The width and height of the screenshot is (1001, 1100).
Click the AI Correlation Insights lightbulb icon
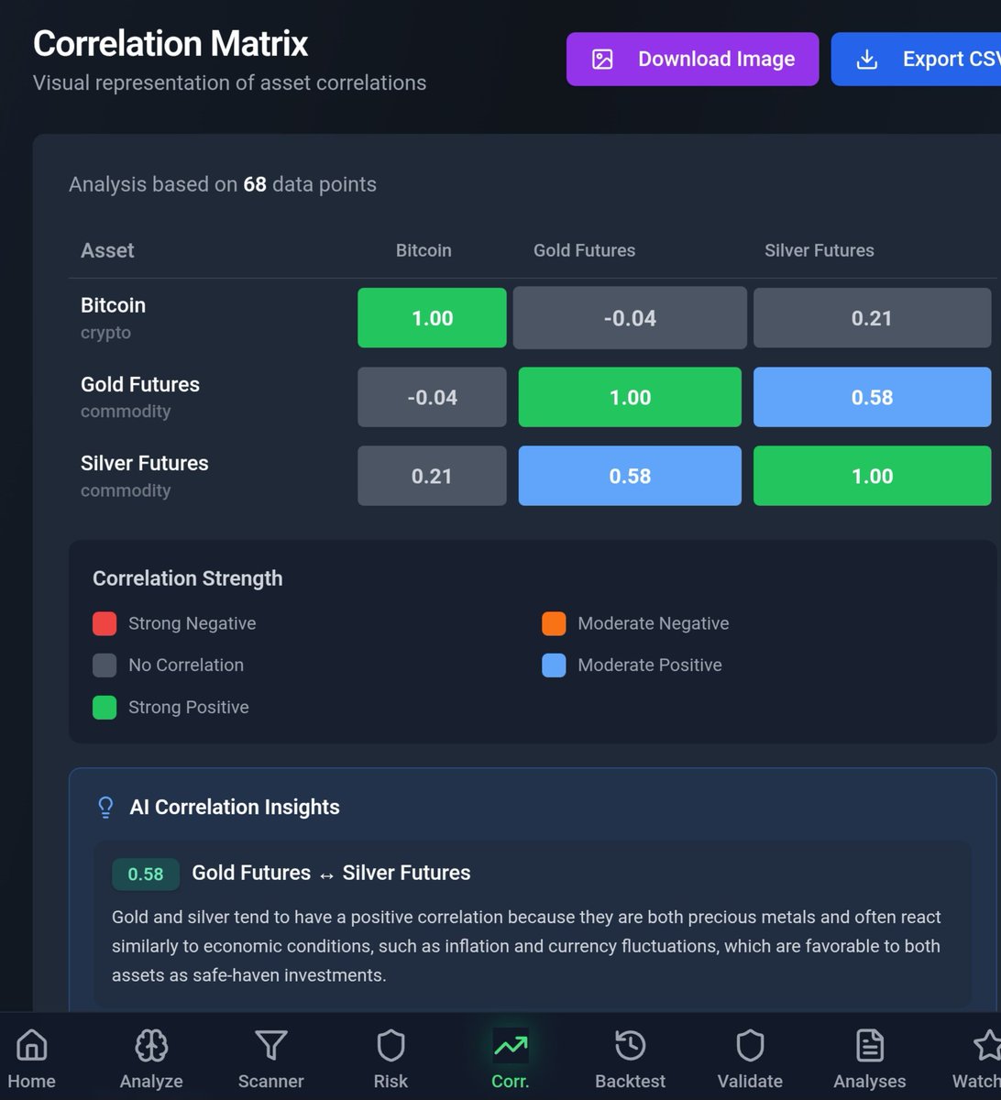coord(105,807)
